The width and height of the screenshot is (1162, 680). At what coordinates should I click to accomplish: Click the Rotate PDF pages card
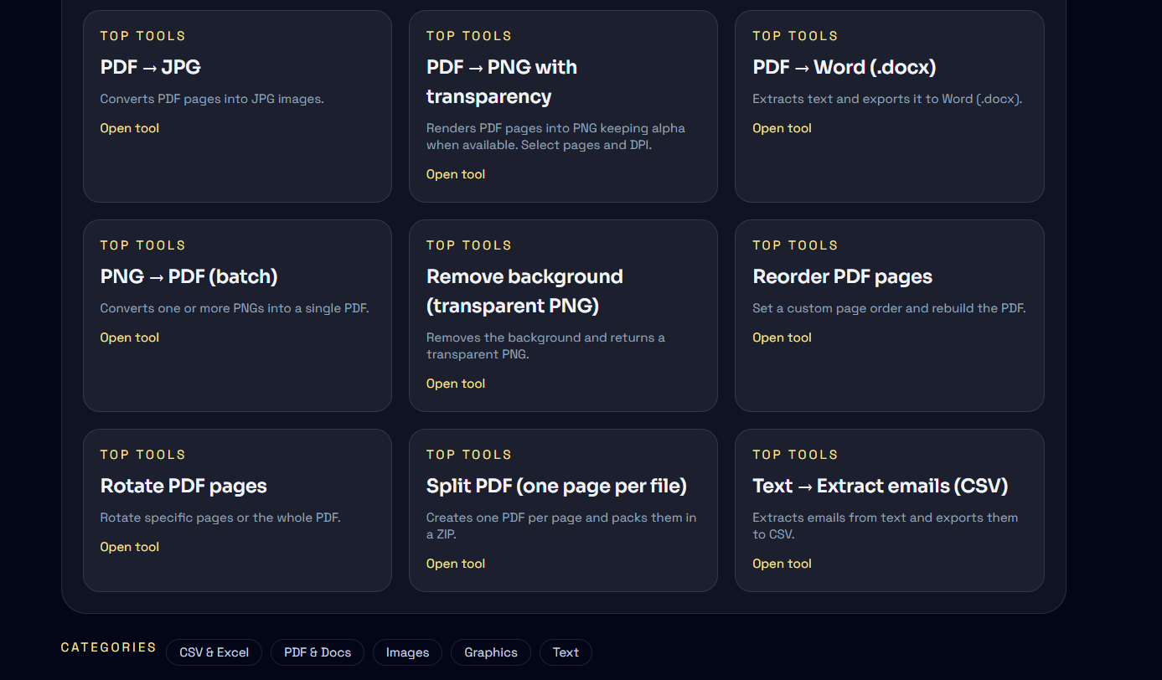[x=237, y=510]
